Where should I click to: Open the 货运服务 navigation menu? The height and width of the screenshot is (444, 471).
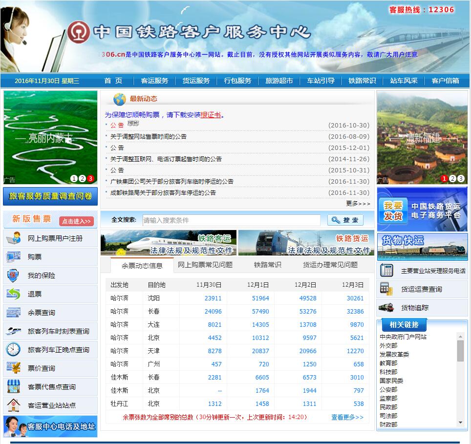196,81
